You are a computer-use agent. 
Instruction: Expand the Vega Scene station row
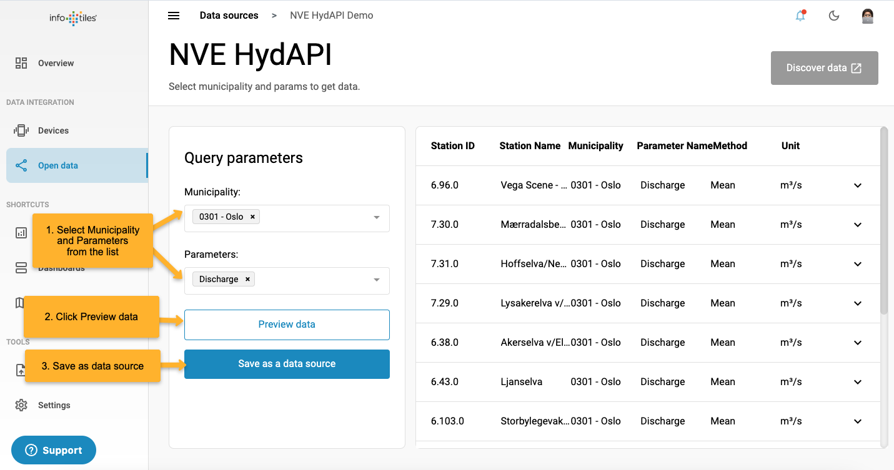(x=858, y=185)
